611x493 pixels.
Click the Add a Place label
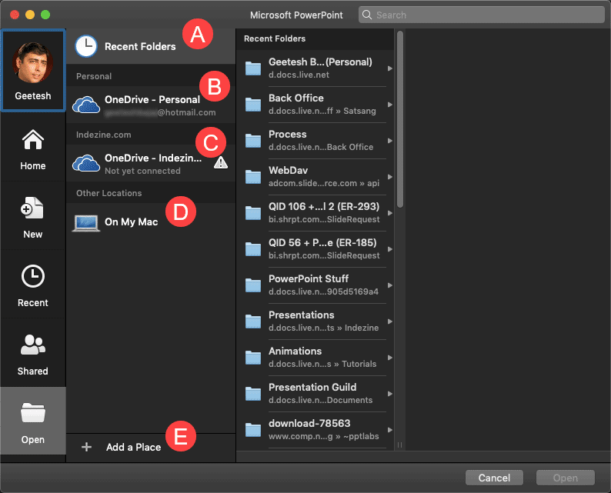tap(134, 447)
